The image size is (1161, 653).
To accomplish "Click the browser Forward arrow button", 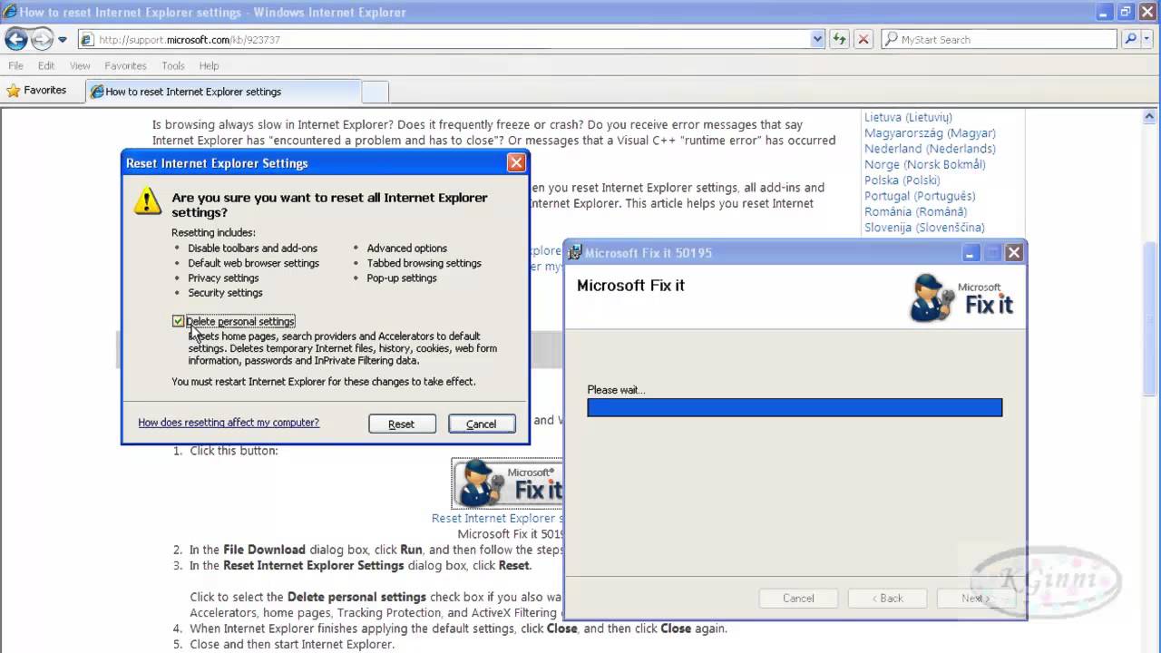I will (42, 39).
